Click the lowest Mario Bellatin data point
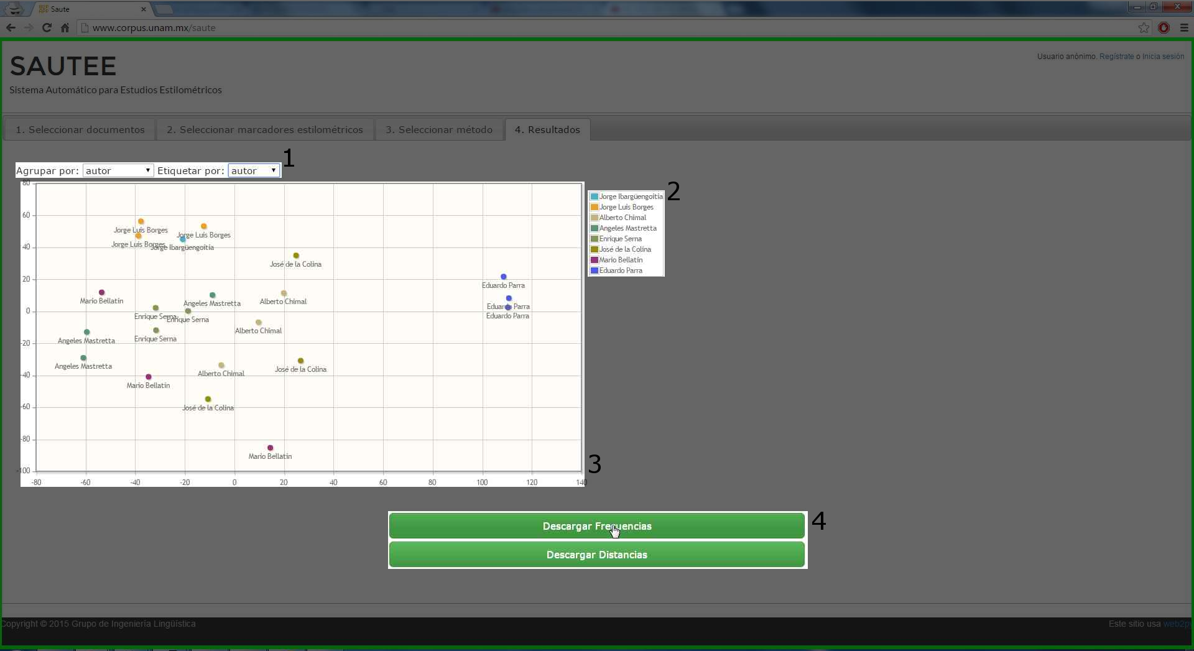 [x=270, y=448]
